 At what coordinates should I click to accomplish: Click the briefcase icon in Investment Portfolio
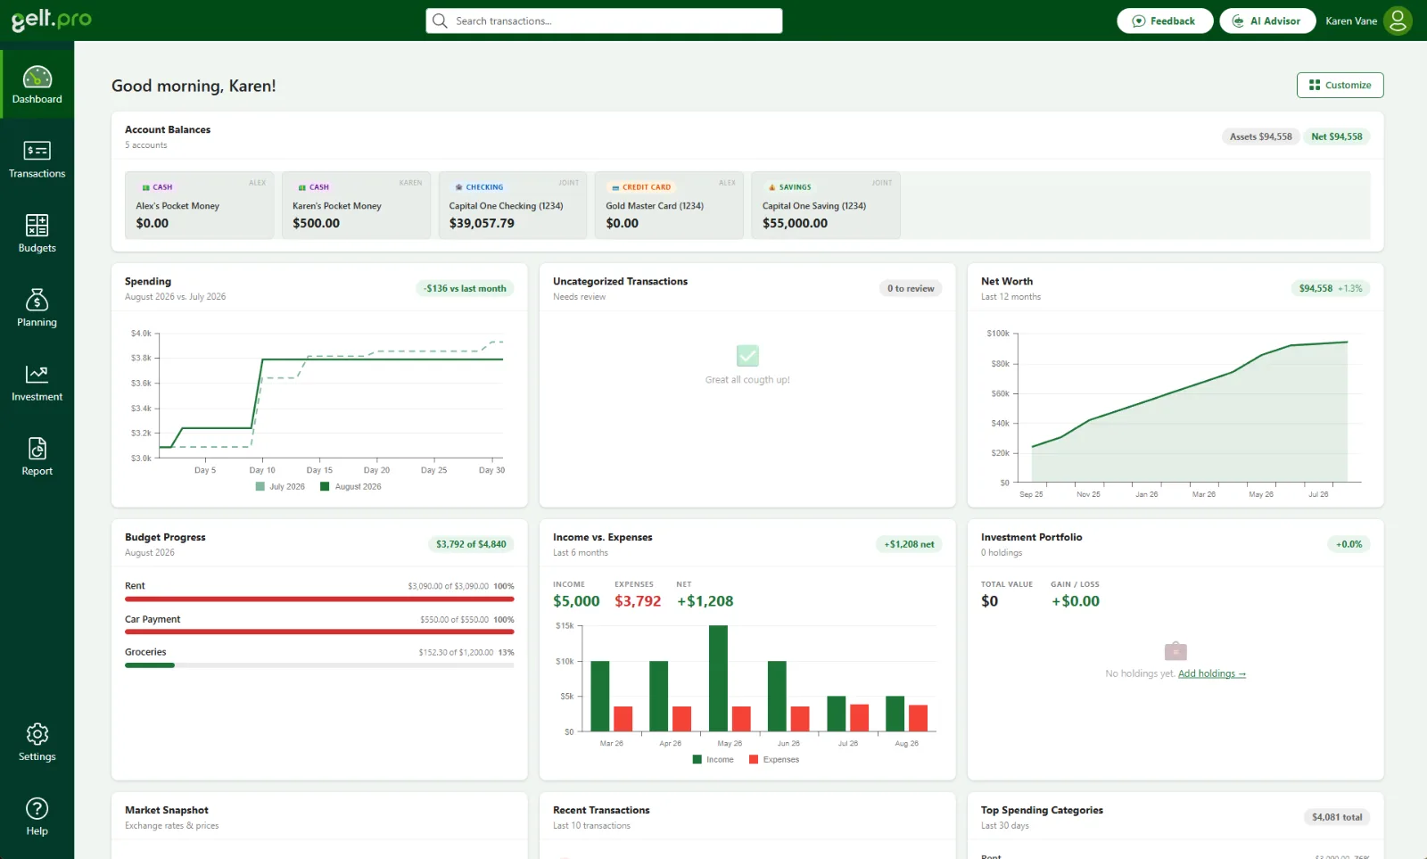click(1175, 650)
